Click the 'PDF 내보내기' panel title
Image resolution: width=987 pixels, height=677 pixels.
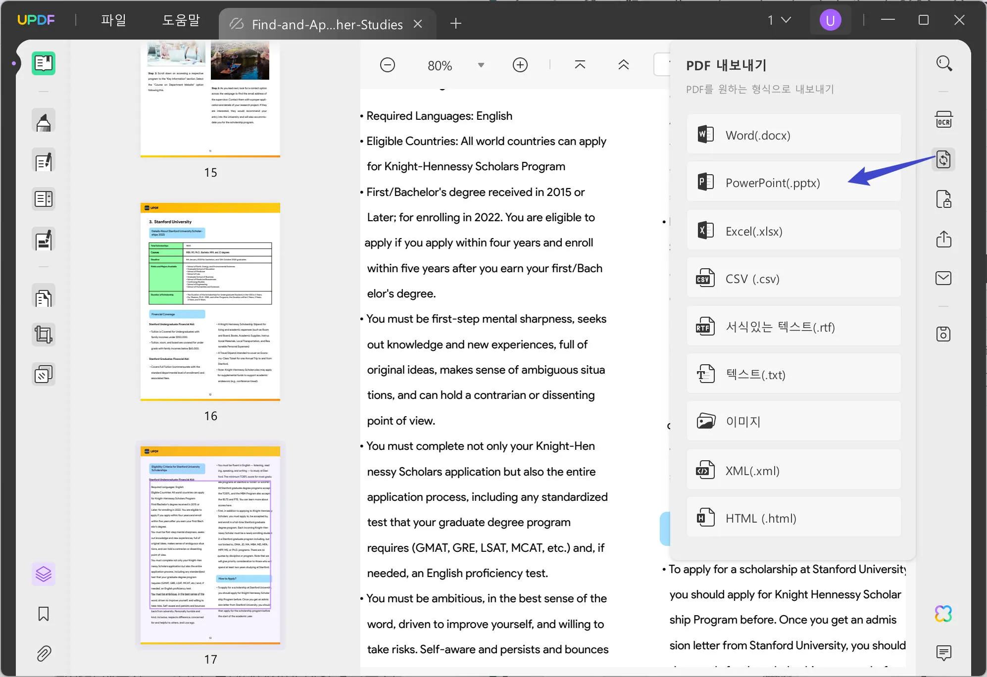pyautogui.click(x=726, y=65)
